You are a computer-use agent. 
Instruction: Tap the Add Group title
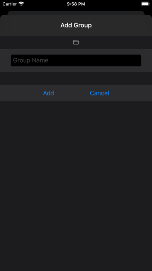point(76,25)
